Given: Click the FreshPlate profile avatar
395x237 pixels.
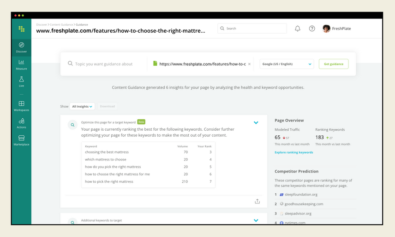Looking at the screenshot, I should pyautogui.click(x=326, y=29).
